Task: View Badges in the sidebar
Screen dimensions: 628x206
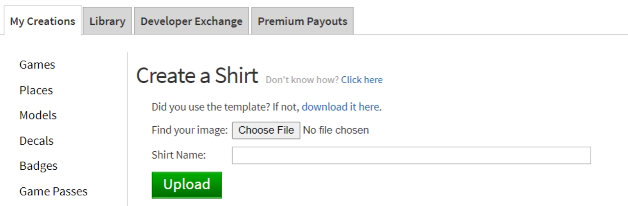Action: tap(38, 166)
